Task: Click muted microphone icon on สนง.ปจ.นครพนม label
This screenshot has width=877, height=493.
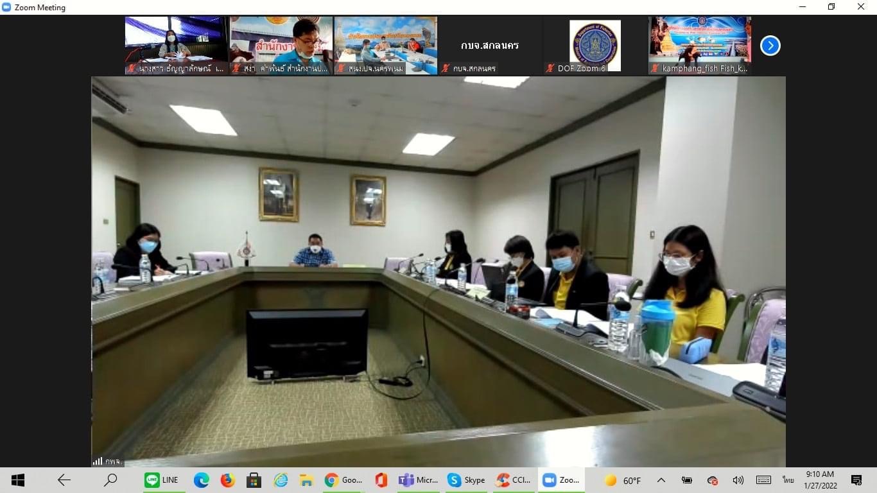Action: click(x=341, y=68)
